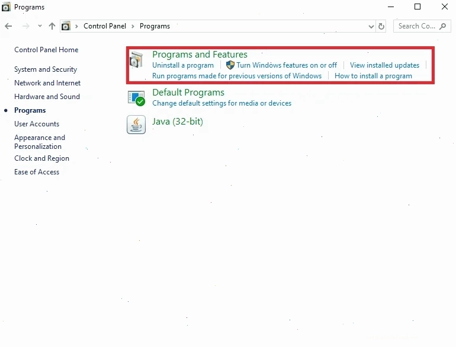
Task: Expand the chevron after Control Panel breadcrumb
Action: click(x=133, y=26)
